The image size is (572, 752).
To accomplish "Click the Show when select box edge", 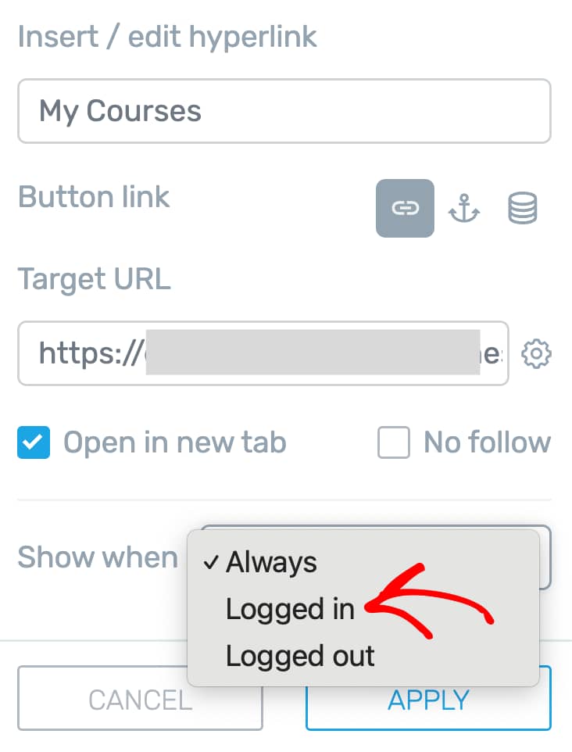I will 545,557.
